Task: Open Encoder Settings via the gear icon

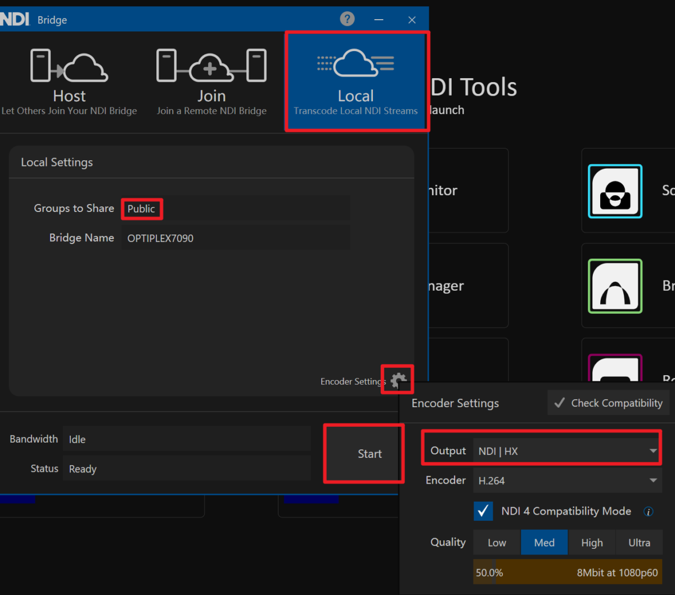Action: click(x=398, y=380)
